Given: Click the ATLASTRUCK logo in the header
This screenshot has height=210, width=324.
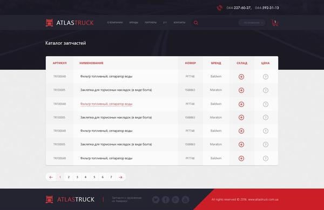Looking at the screenshot, I should pyautogui.click(x=70, y=23).
